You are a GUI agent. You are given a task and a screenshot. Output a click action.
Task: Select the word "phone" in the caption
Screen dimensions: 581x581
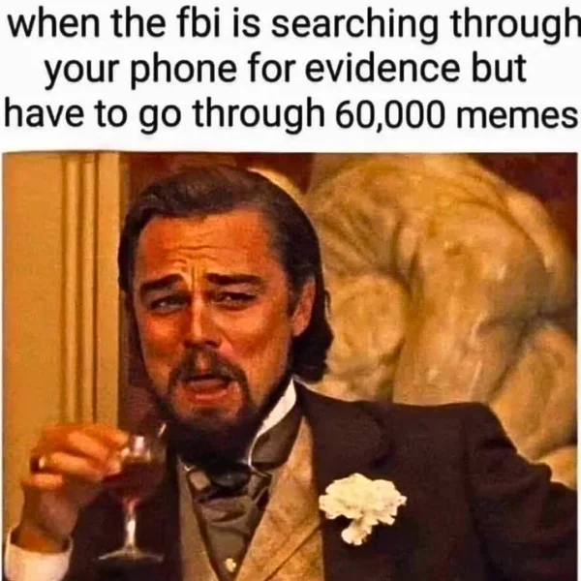(187, 71)
